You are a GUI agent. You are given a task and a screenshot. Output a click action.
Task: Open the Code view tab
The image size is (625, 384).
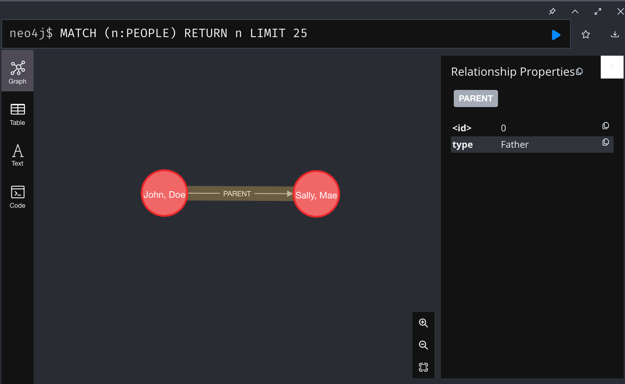(x=17, y=197)
